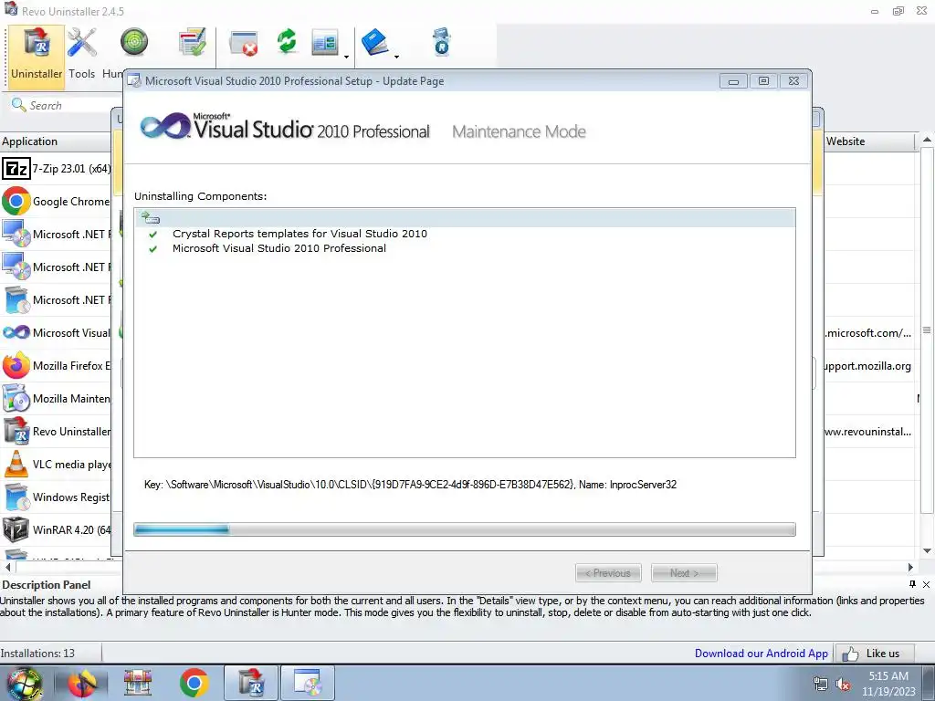Click Next button in Visual Studio setup

(684, 573)
